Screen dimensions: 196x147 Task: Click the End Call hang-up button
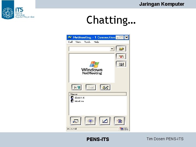point(121,57)
